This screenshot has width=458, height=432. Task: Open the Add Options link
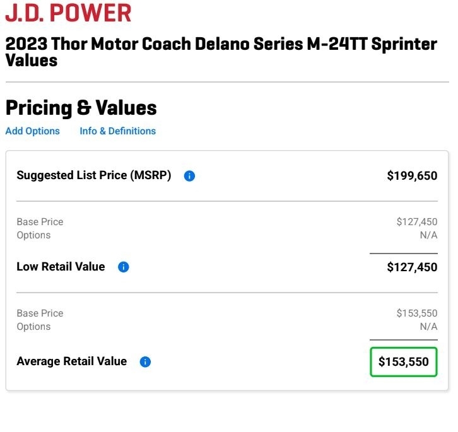pyautogui.click(x=33, y=131)
